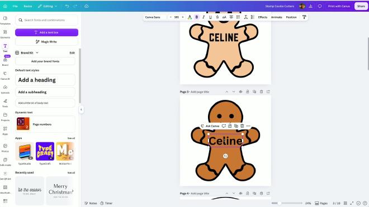Go to Canva home icon
The image size is (369, 207).
5,6
